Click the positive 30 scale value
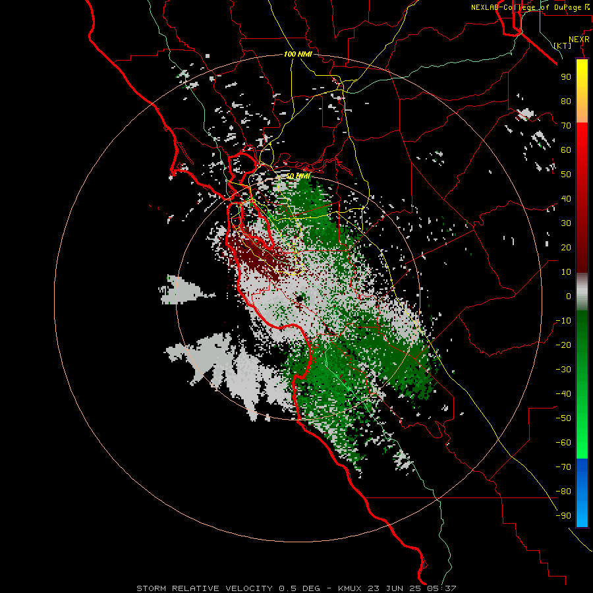 point(566,223)
